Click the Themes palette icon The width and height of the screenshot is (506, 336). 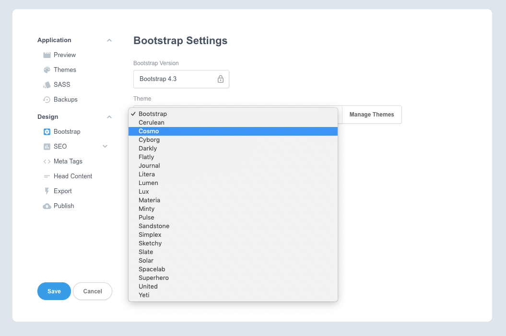pyautogui.click(x=47, y=70)
